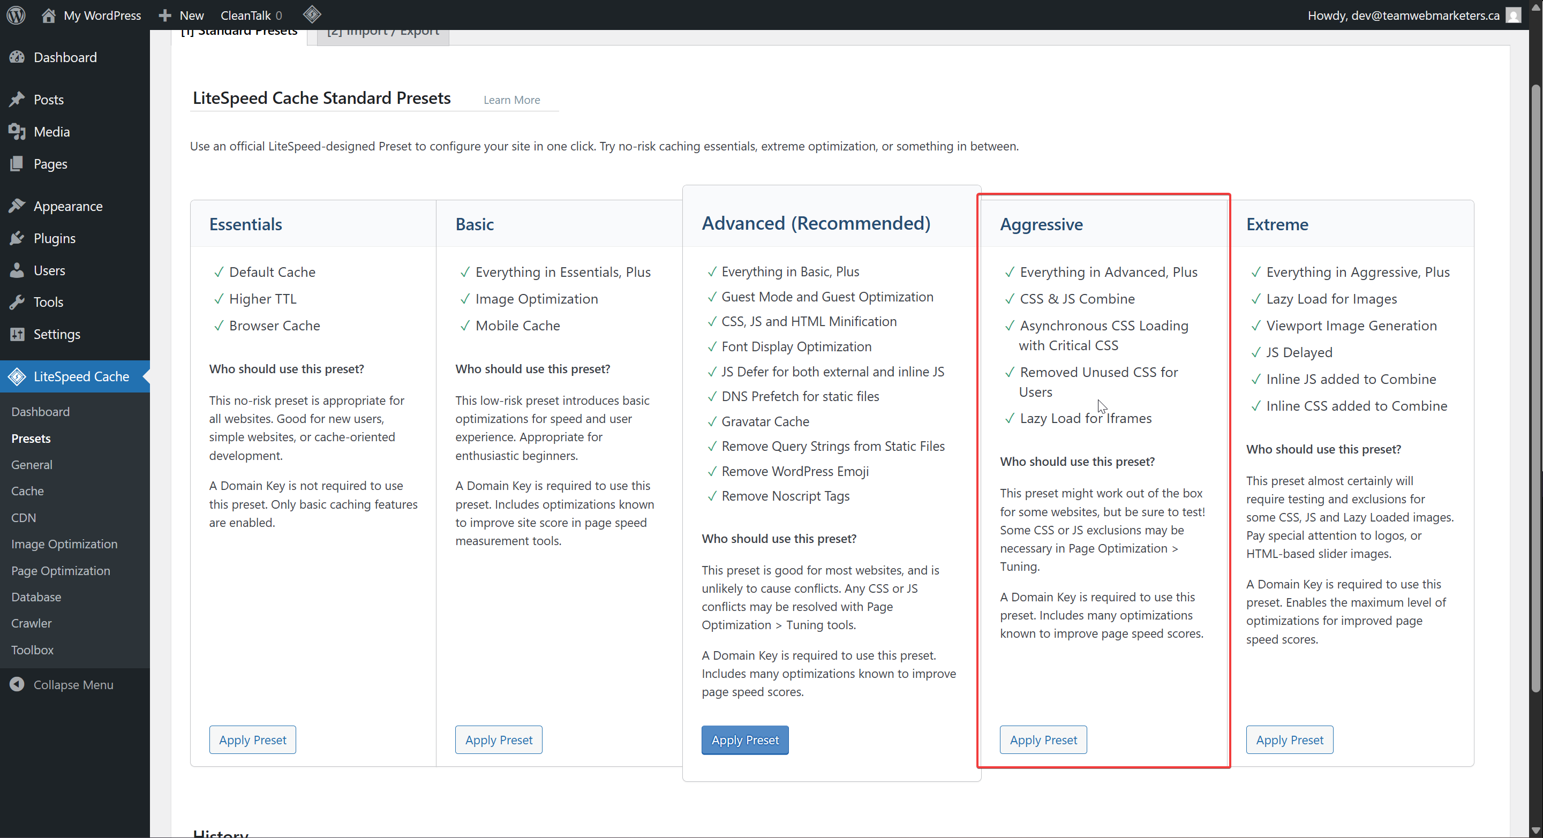The height and width of the screenshot is (838, 1543).
Task: Open Image Optimization submenu item
Action: tap(64, 543)
